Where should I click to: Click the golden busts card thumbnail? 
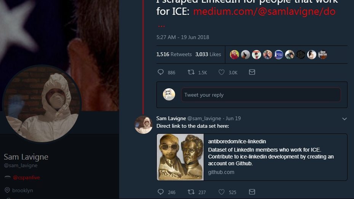[180, 157]
